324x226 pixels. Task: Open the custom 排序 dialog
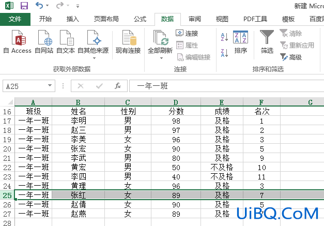click(x=240, y=42)
